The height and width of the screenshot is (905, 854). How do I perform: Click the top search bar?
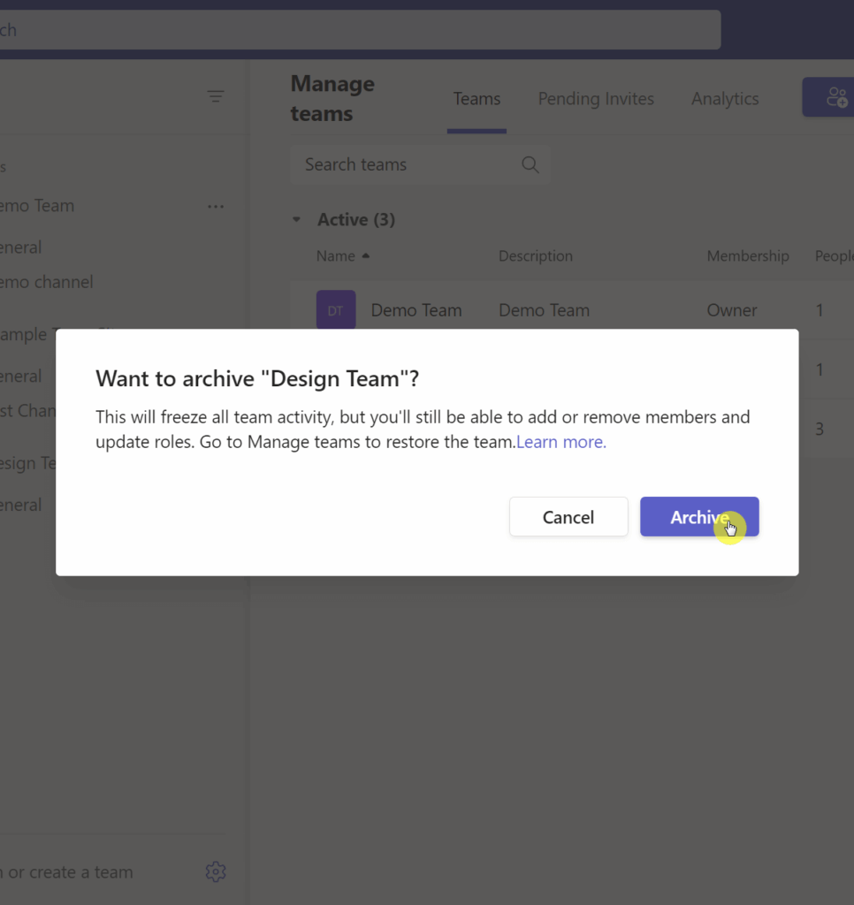point(360,29)
